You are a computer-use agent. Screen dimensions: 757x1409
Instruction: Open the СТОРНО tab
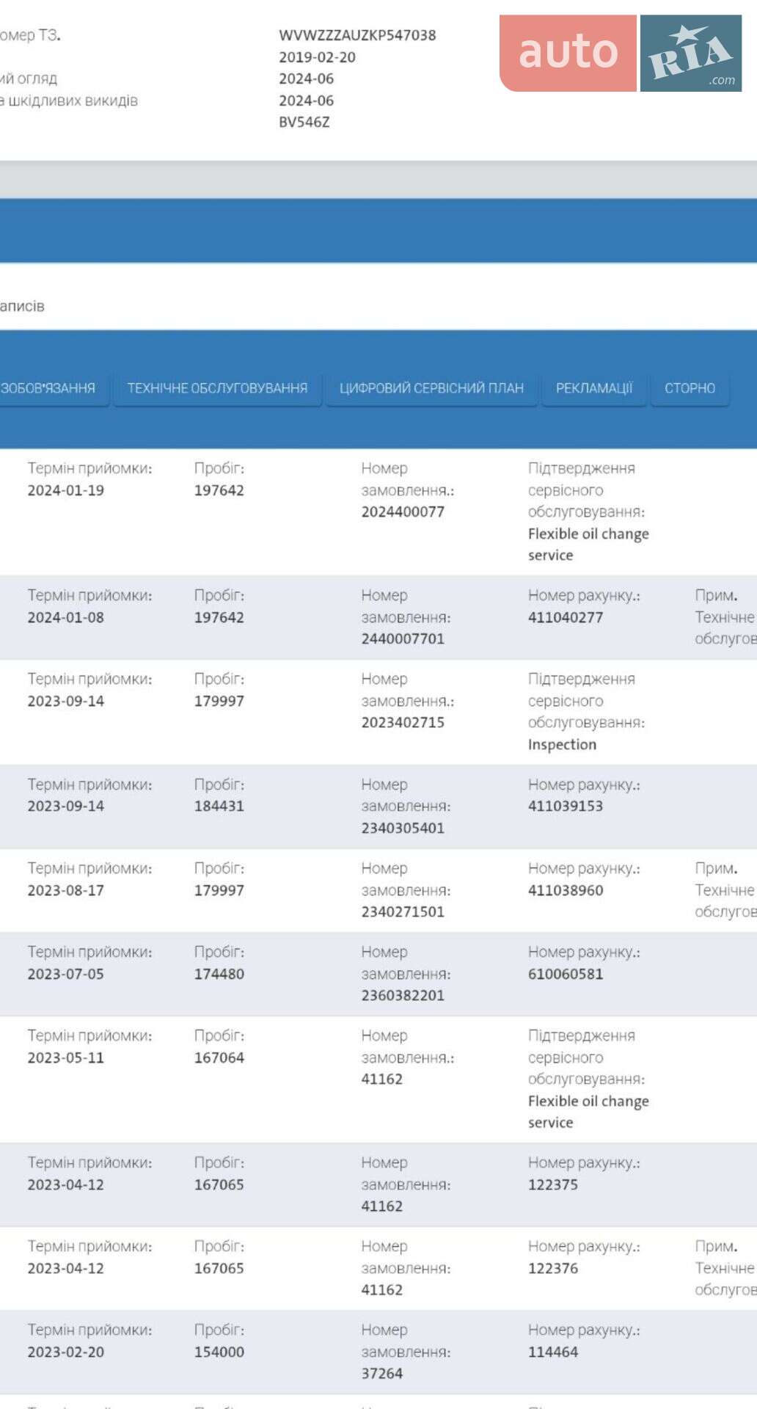click(x=690, y=388)
